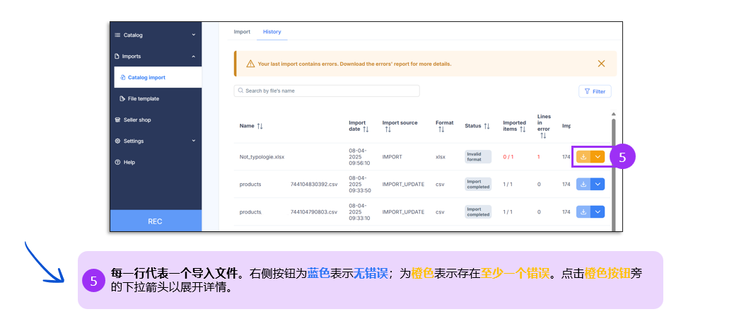The image size is (751, 331).
Task: Select the History tab
Action: [272, 32]
